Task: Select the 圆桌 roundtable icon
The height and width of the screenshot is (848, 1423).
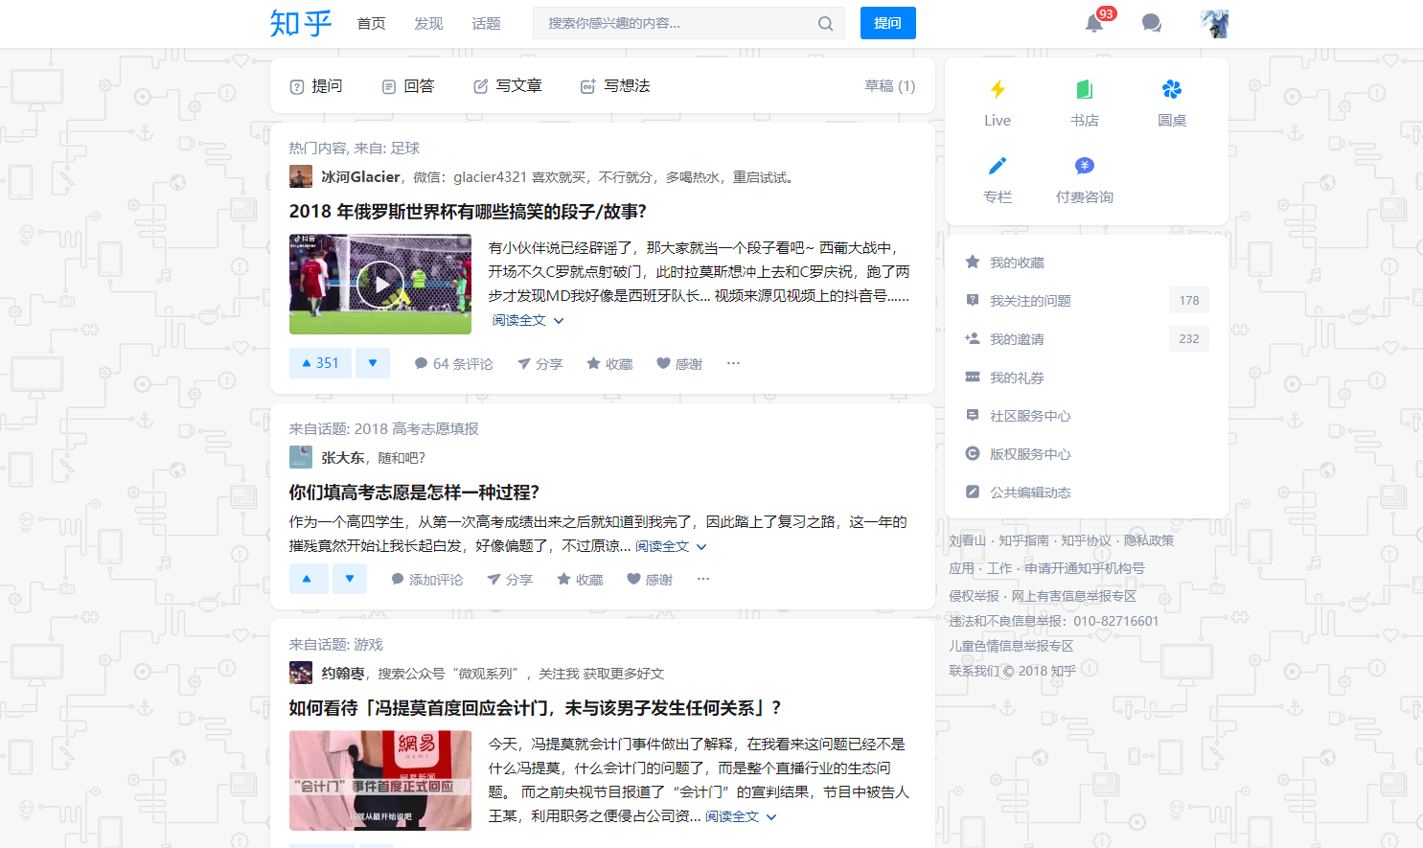Action: [1171, 101]
